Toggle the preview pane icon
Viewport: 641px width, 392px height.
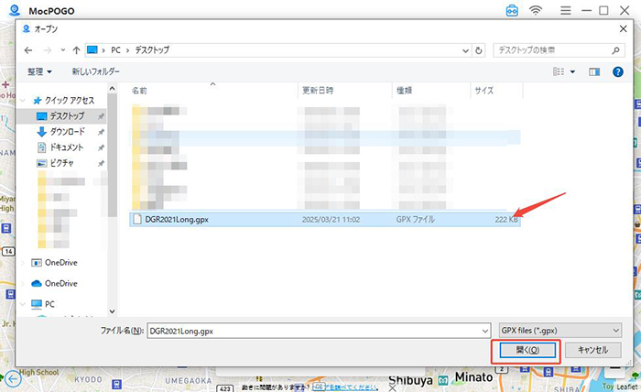coord(594,72)
